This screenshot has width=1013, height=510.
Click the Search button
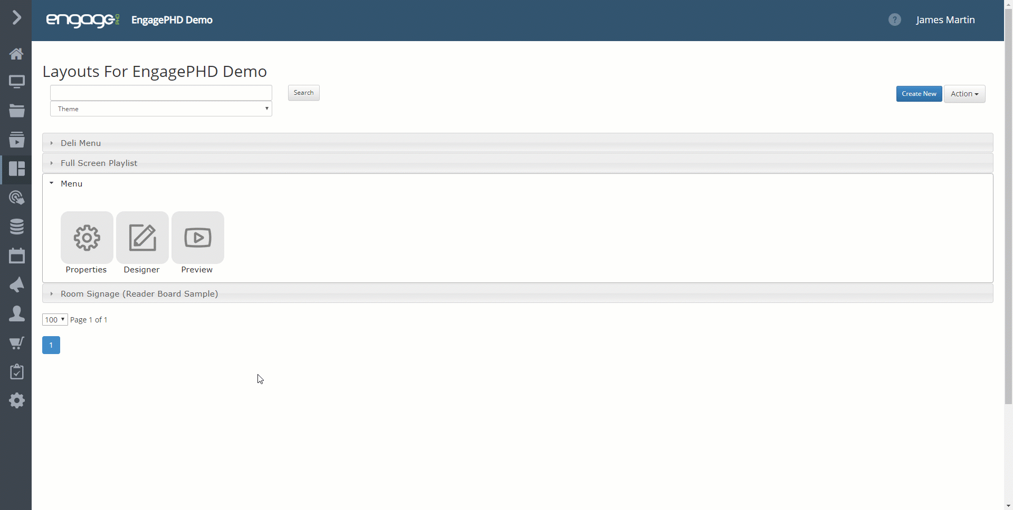(303, 93)
